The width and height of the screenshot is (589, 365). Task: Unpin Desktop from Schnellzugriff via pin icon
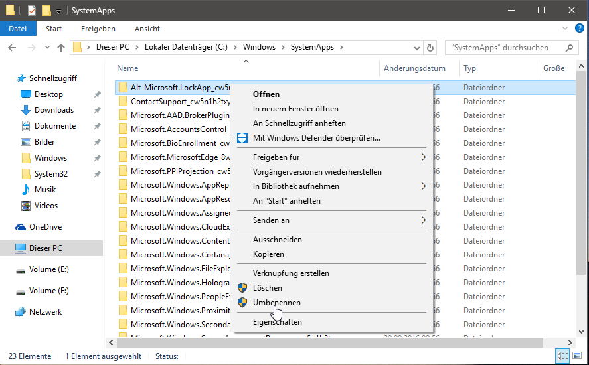tap(98, 94)
